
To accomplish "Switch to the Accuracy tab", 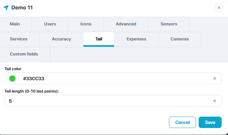I will 61,39.
